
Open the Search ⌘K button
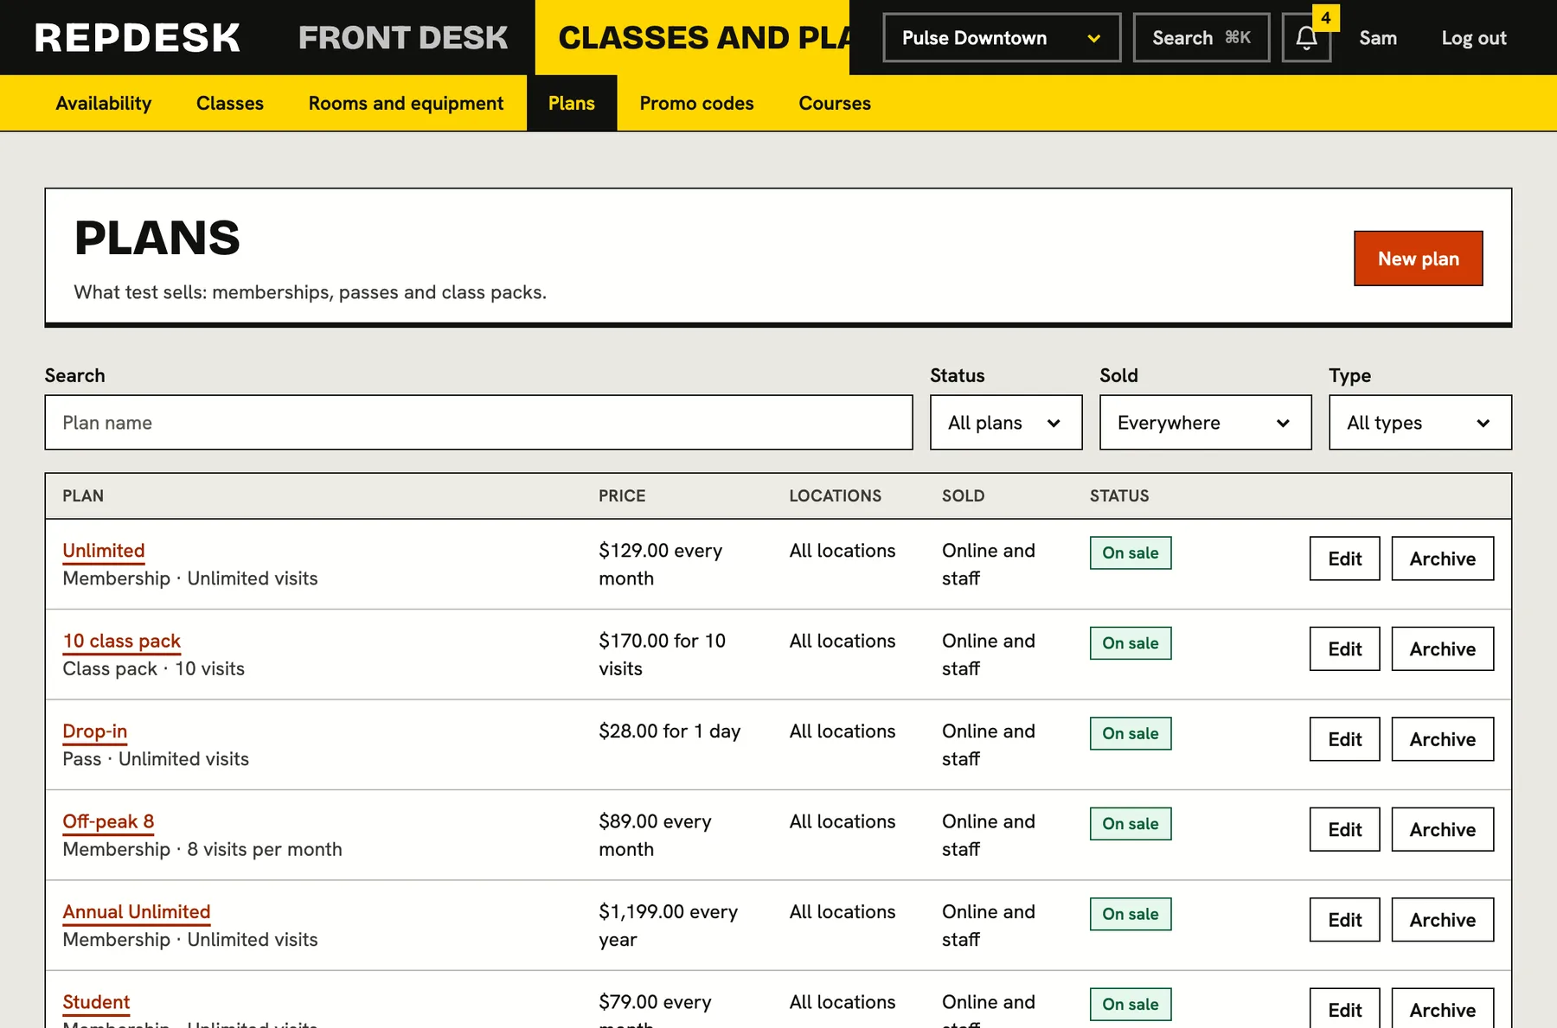[x=1201, y=38]
